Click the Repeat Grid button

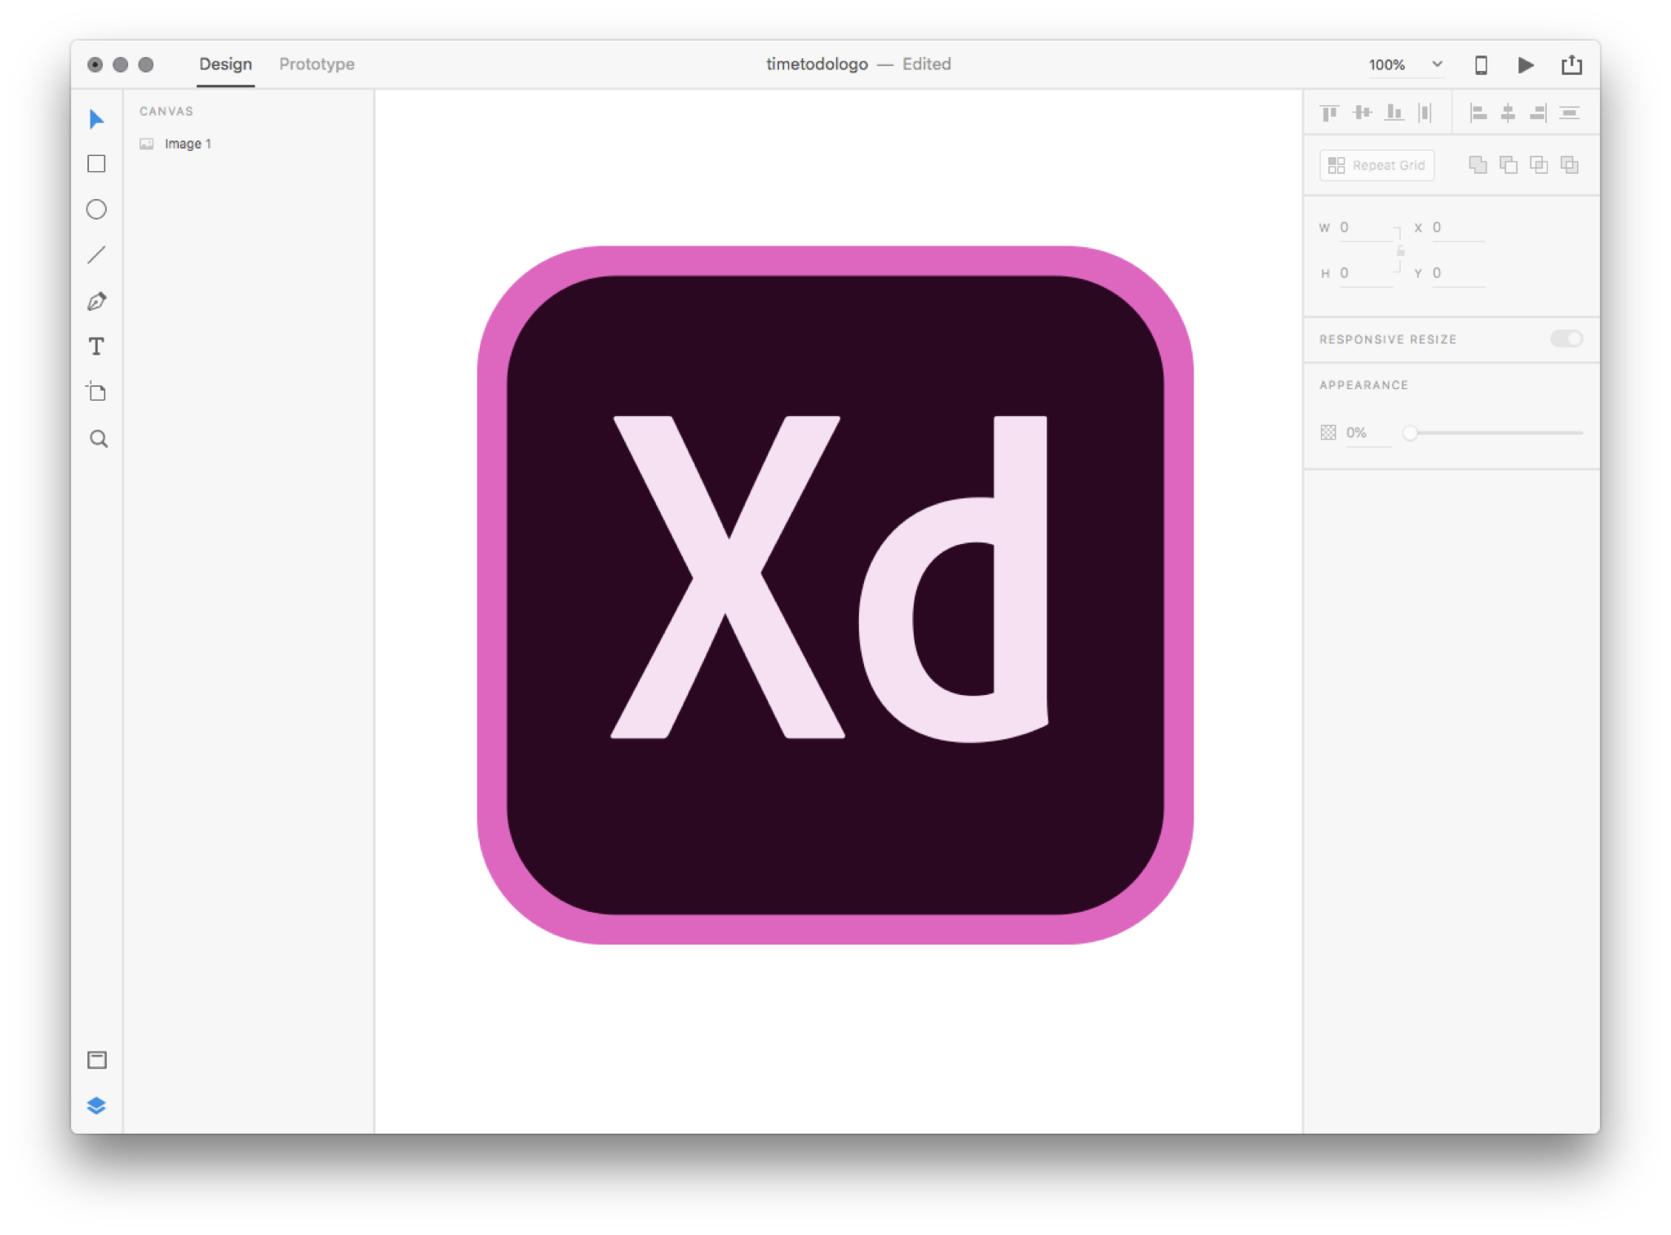coord(1376,165)
